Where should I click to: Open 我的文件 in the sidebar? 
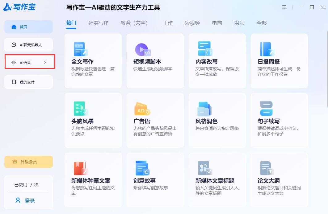click(x=28, y=82)
